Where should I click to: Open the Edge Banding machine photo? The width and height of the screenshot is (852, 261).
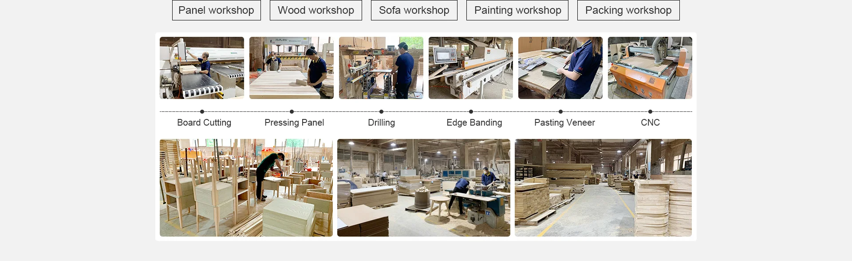(x=471, y=68)
